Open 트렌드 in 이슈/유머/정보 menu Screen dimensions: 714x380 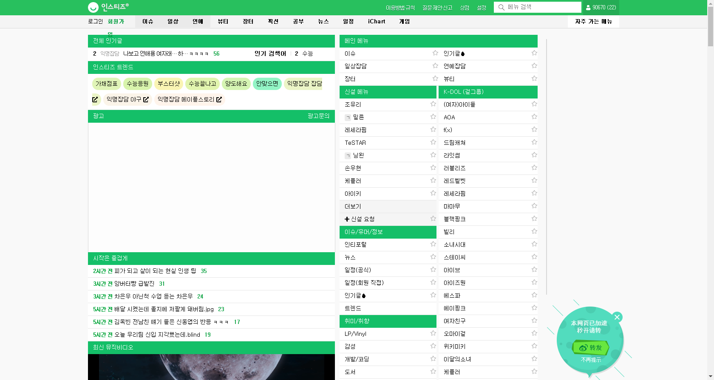point(353,308)
